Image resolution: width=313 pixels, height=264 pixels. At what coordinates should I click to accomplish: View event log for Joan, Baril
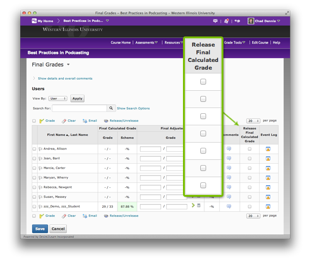[268, 158]
